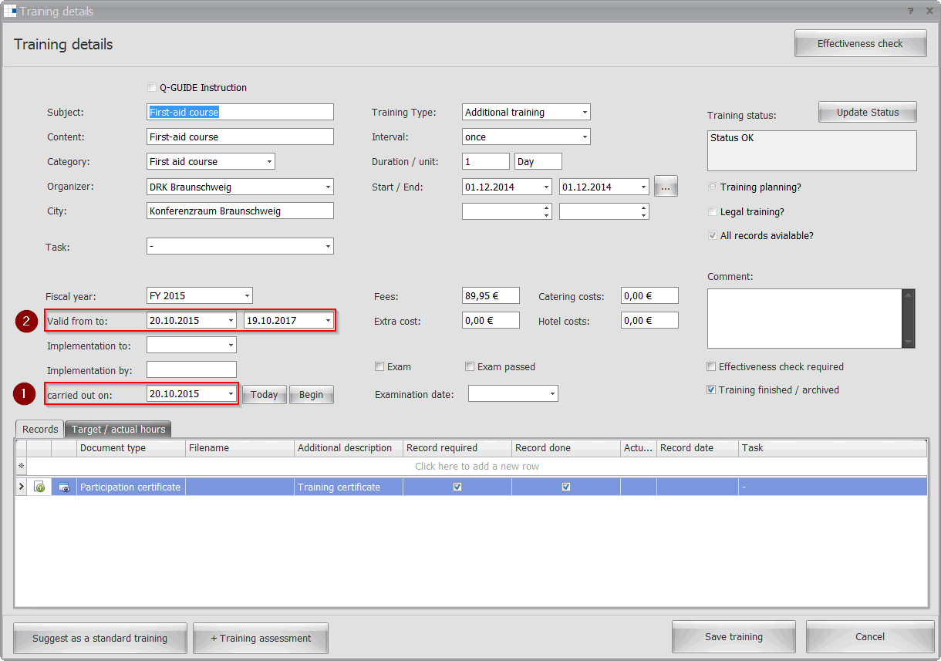Click the Document type column header
Screen dimensions: 941x661
tap(131, 447)
